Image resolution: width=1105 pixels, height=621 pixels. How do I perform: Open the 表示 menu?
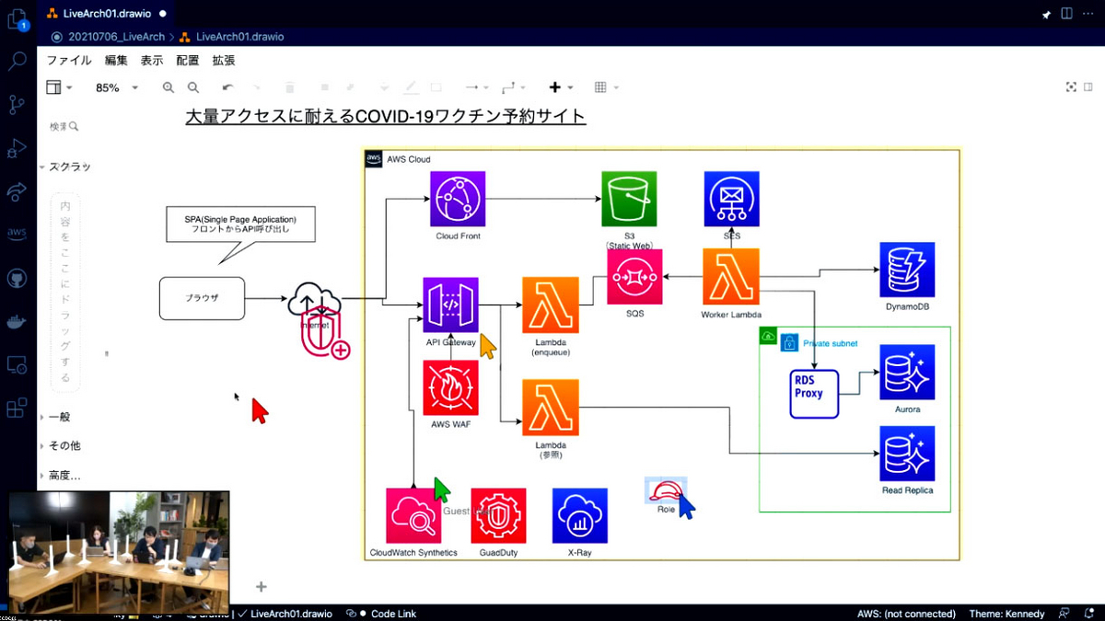click(152, 60)
